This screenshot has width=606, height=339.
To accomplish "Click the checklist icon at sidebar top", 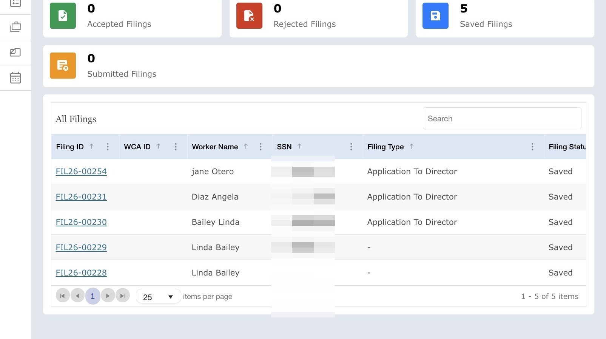I will pyautogui.click(x=15, y=3).
